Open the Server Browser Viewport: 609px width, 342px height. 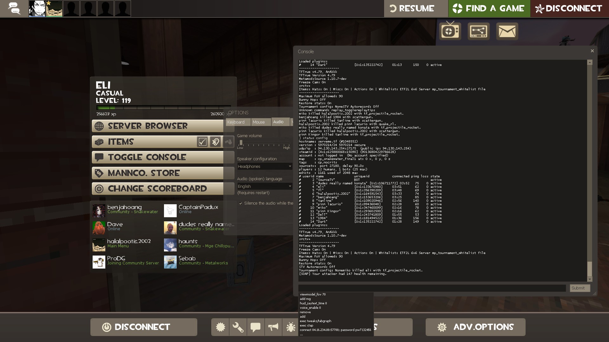tap(163, 126)
